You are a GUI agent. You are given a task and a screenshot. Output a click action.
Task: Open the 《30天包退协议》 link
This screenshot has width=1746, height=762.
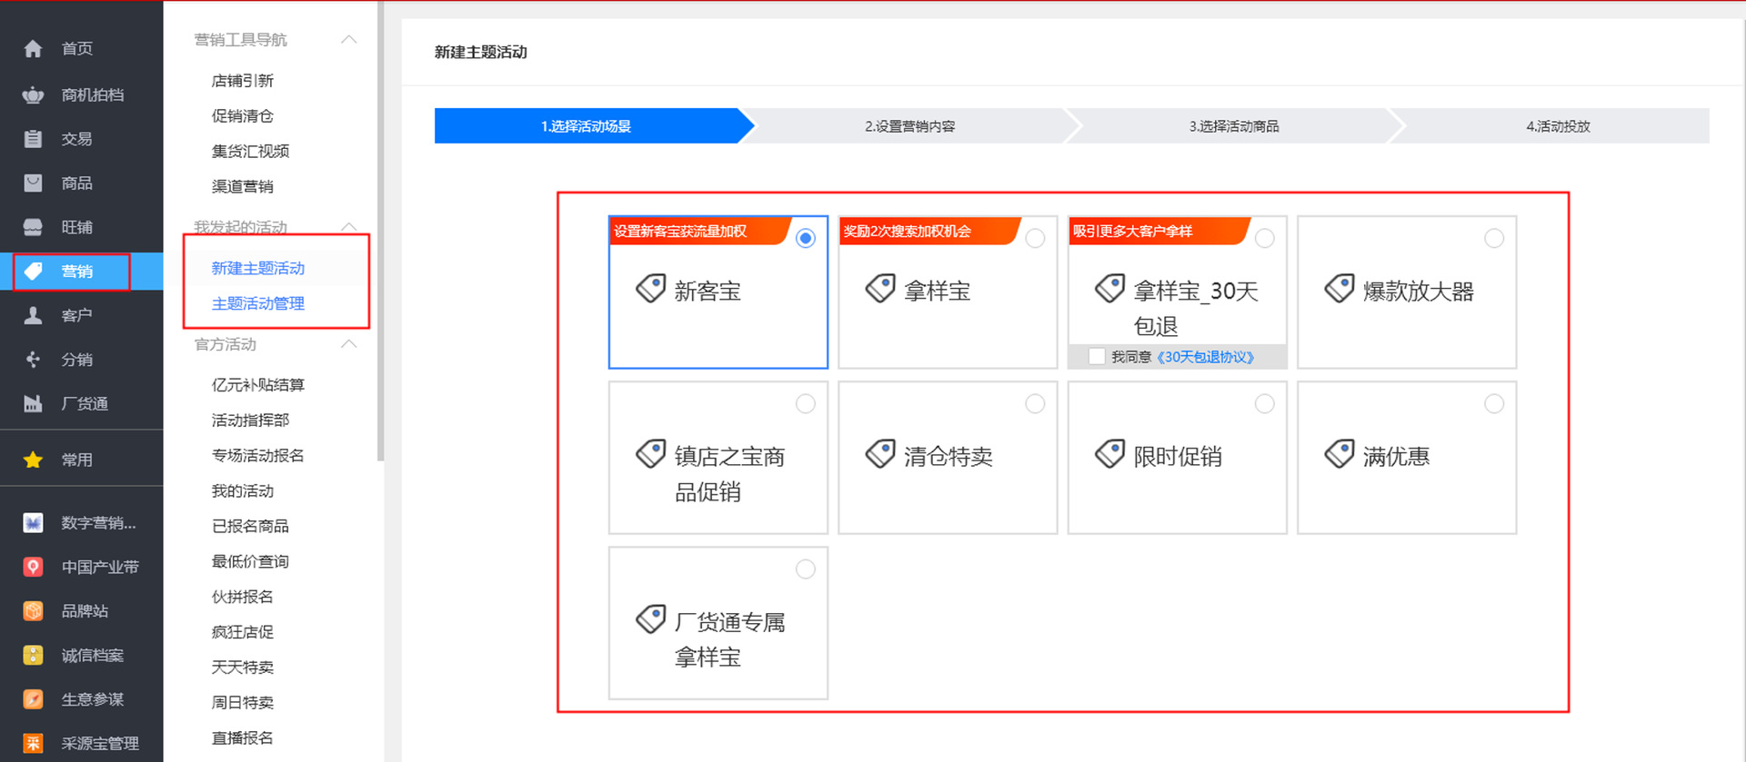tap(1206, 357)
